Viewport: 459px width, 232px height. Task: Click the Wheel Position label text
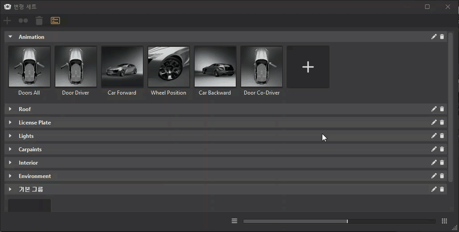pos(169,93)
